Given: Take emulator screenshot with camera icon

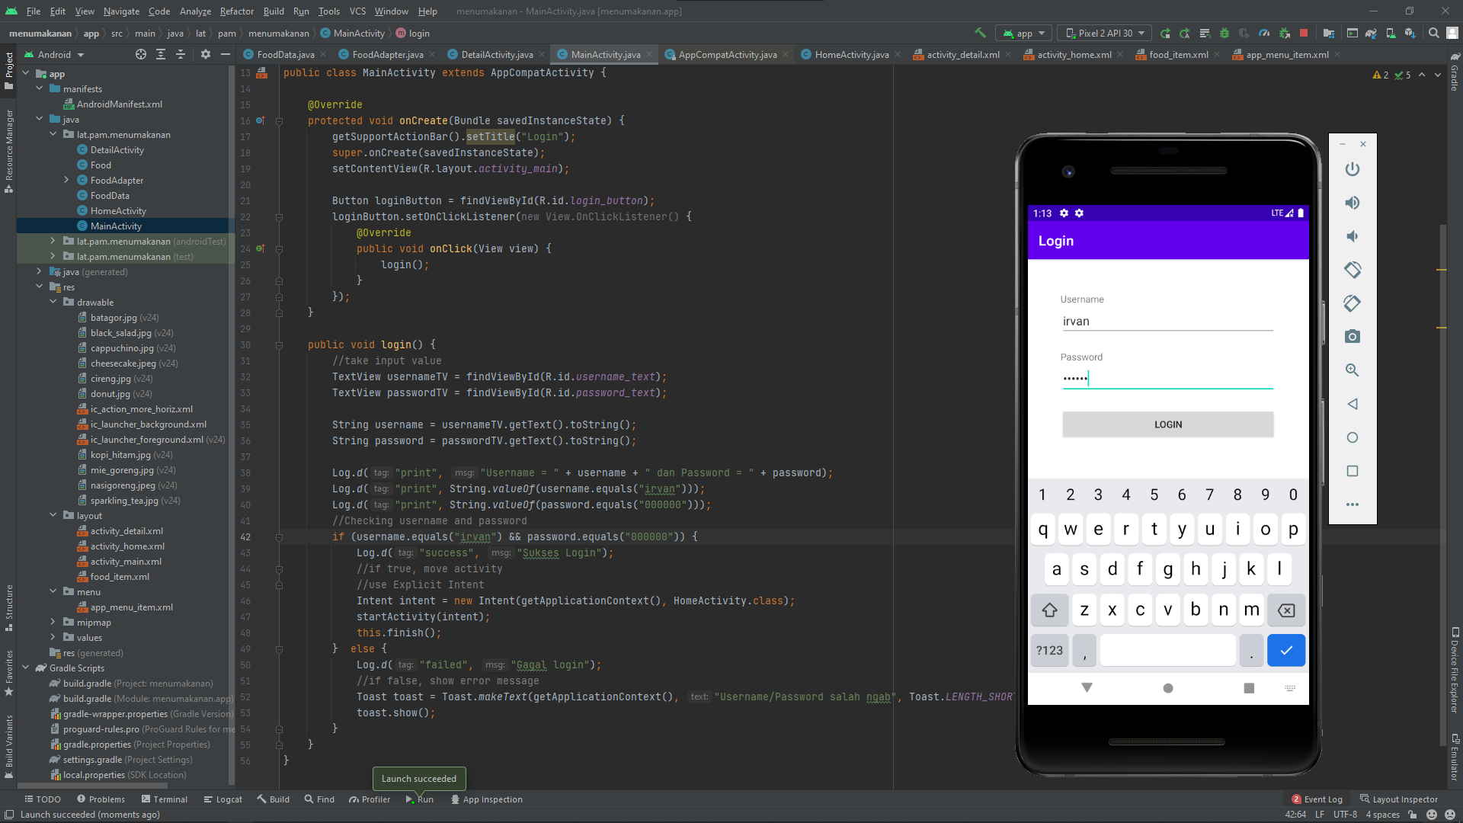Looking at the screenshot, I should tap(1353, 336).
